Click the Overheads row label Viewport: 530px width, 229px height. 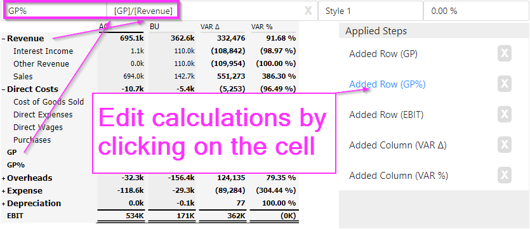[29, 178]
